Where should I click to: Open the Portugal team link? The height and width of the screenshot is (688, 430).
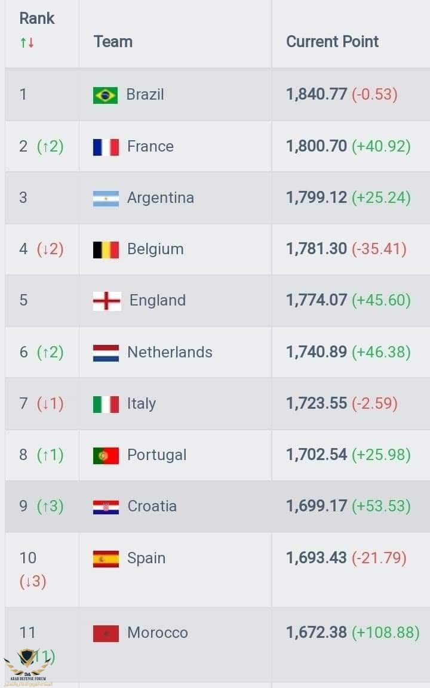[156, 455]
